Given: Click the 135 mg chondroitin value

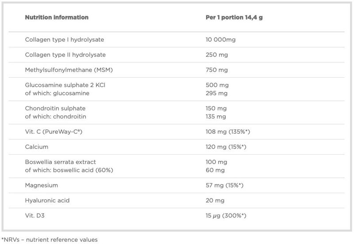Looking at the screenshot, I should [216, 117].
